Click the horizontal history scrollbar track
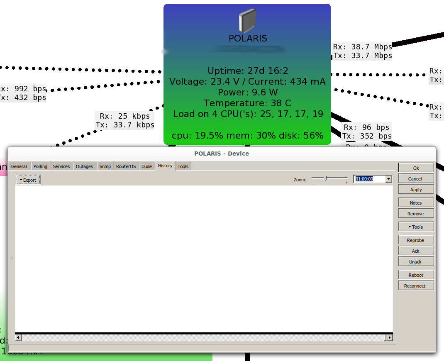Screen dimensions: 444x361 click(x=204, y=337)
